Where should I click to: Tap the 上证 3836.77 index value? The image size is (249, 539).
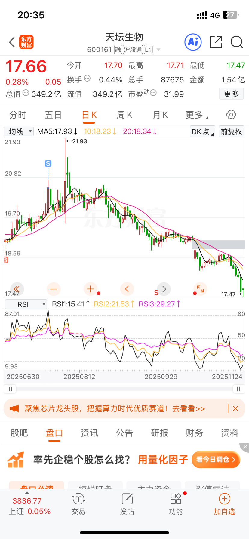pyautogui.click(x=27, y=501)
